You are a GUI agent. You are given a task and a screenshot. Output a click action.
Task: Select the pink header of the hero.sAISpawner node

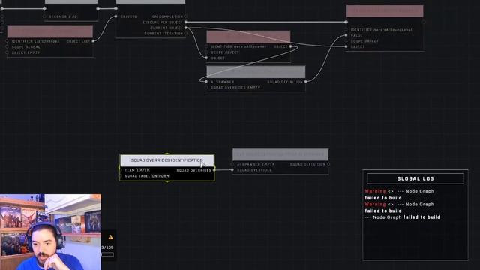[x=248, y=37]
